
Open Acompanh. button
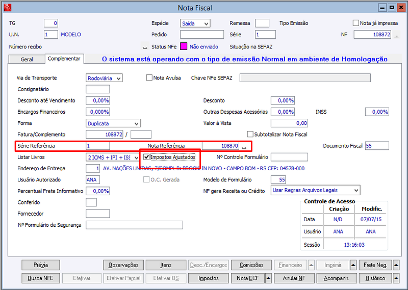[x=337, y=278]
